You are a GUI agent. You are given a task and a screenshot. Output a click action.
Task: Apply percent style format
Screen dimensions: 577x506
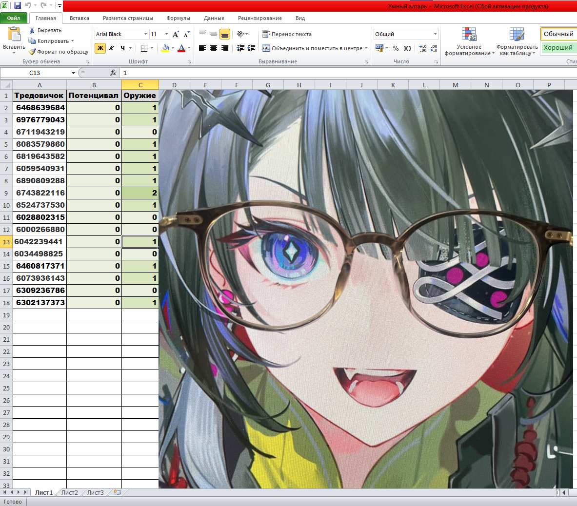click(396, 48)
